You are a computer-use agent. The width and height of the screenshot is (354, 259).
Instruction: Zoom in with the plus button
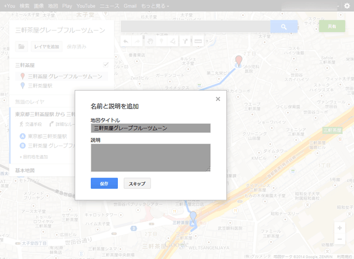pyautogui.click(x=340, y=228)
